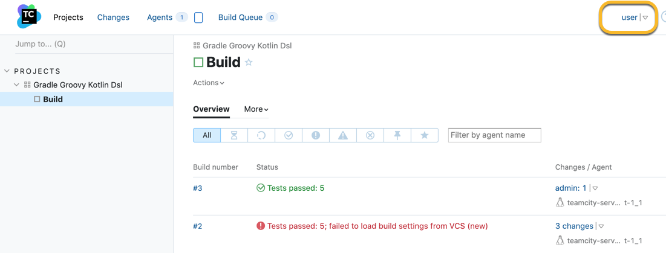Screen dimensions: 666x253
Task: Filter builds by failed exclamation icon
Action: 316,135
